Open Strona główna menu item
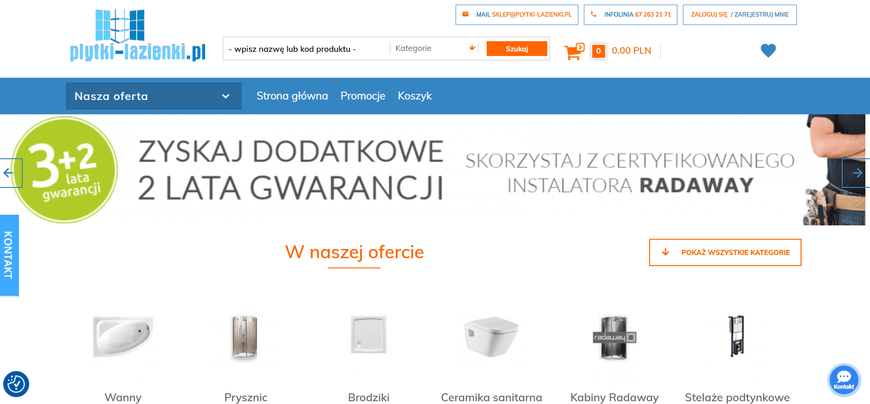Viewport: 870px width, 404px height. coord(292,96)
